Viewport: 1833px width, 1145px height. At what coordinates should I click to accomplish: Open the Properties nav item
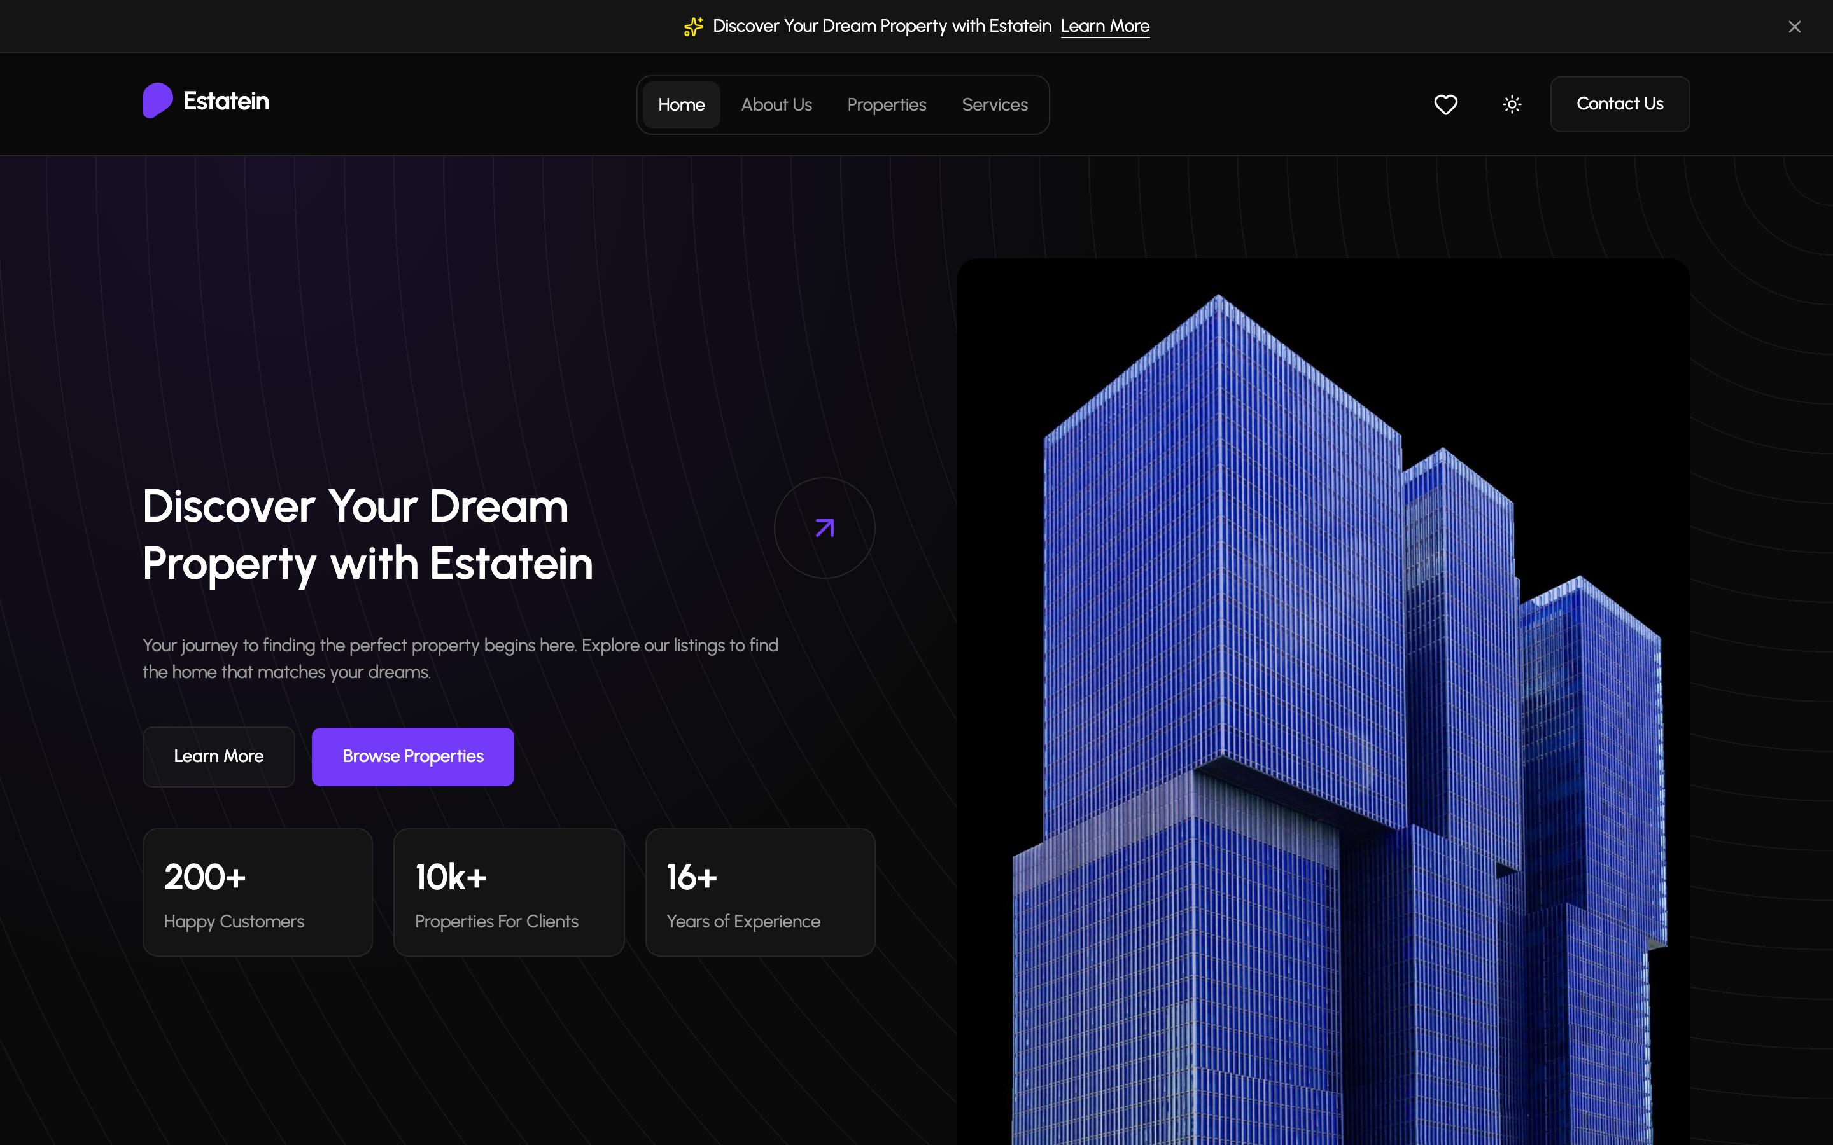coord(886,104)
